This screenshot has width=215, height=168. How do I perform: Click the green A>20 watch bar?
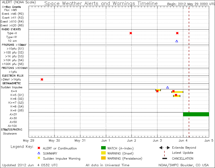(x=196, y=114)
